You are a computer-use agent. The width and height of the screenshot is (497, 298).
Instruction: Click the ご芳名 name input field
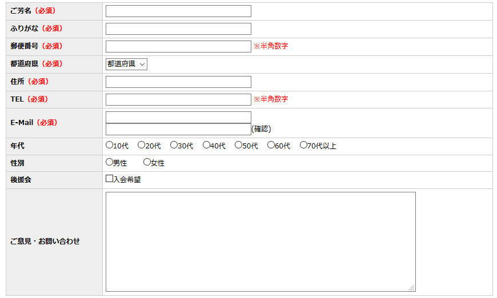(x=178, y=11)
